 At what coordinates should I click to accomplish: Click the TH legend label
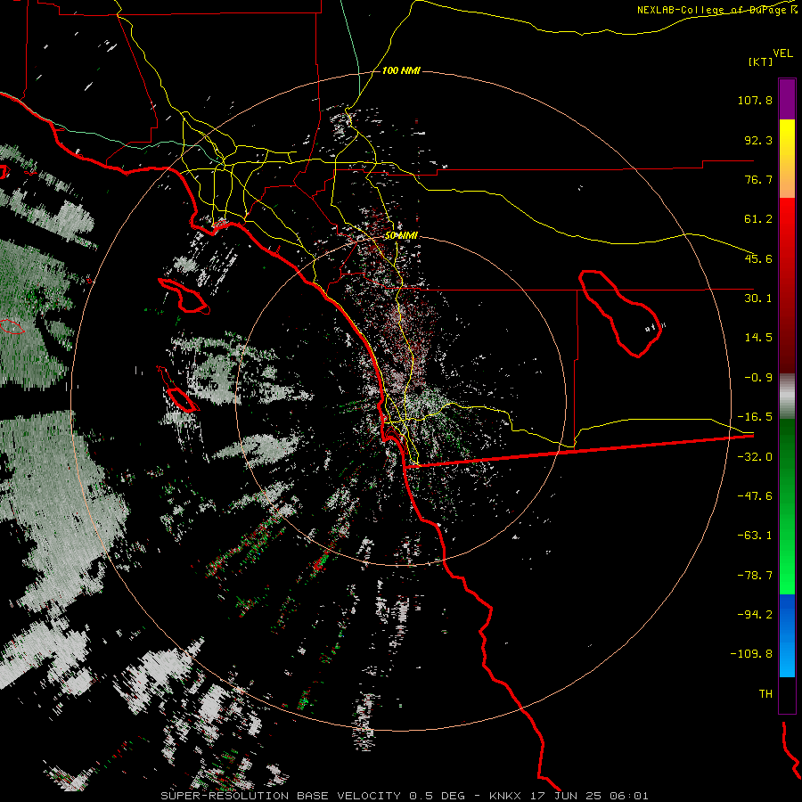(x=765, y=694)
